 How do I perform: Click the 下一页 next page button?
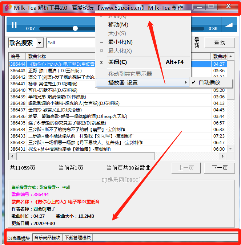pyautogui.click(x=220, y=168)
